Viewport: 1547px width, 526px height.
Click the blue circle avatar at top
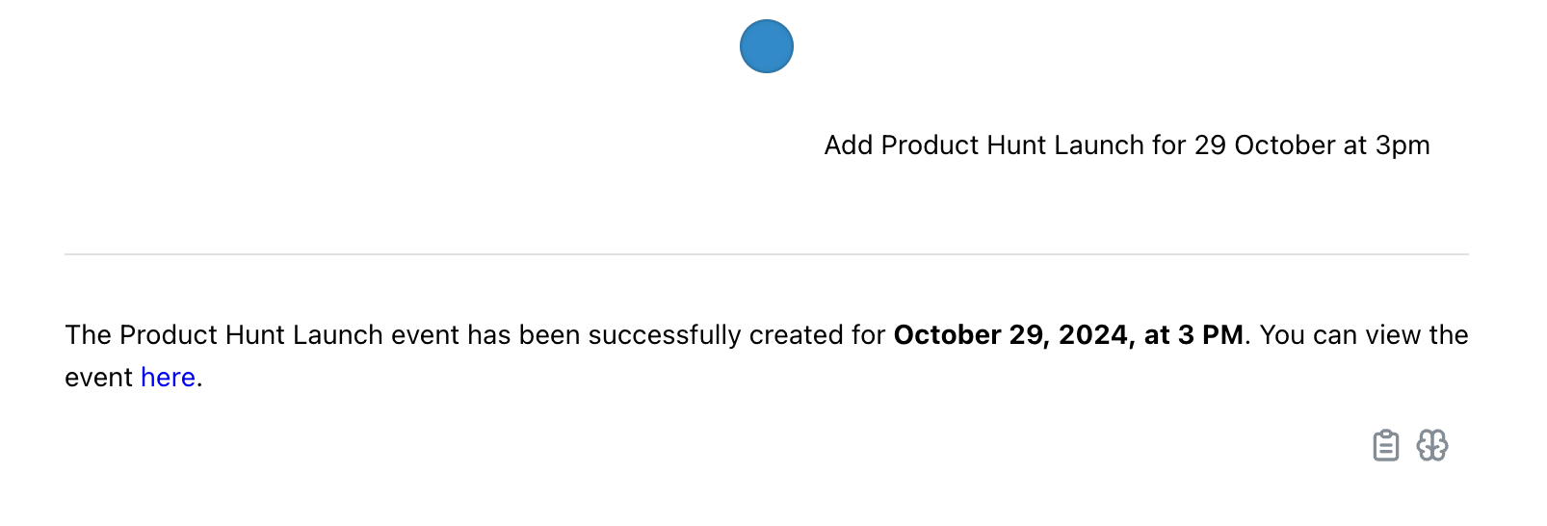[767, 46]
